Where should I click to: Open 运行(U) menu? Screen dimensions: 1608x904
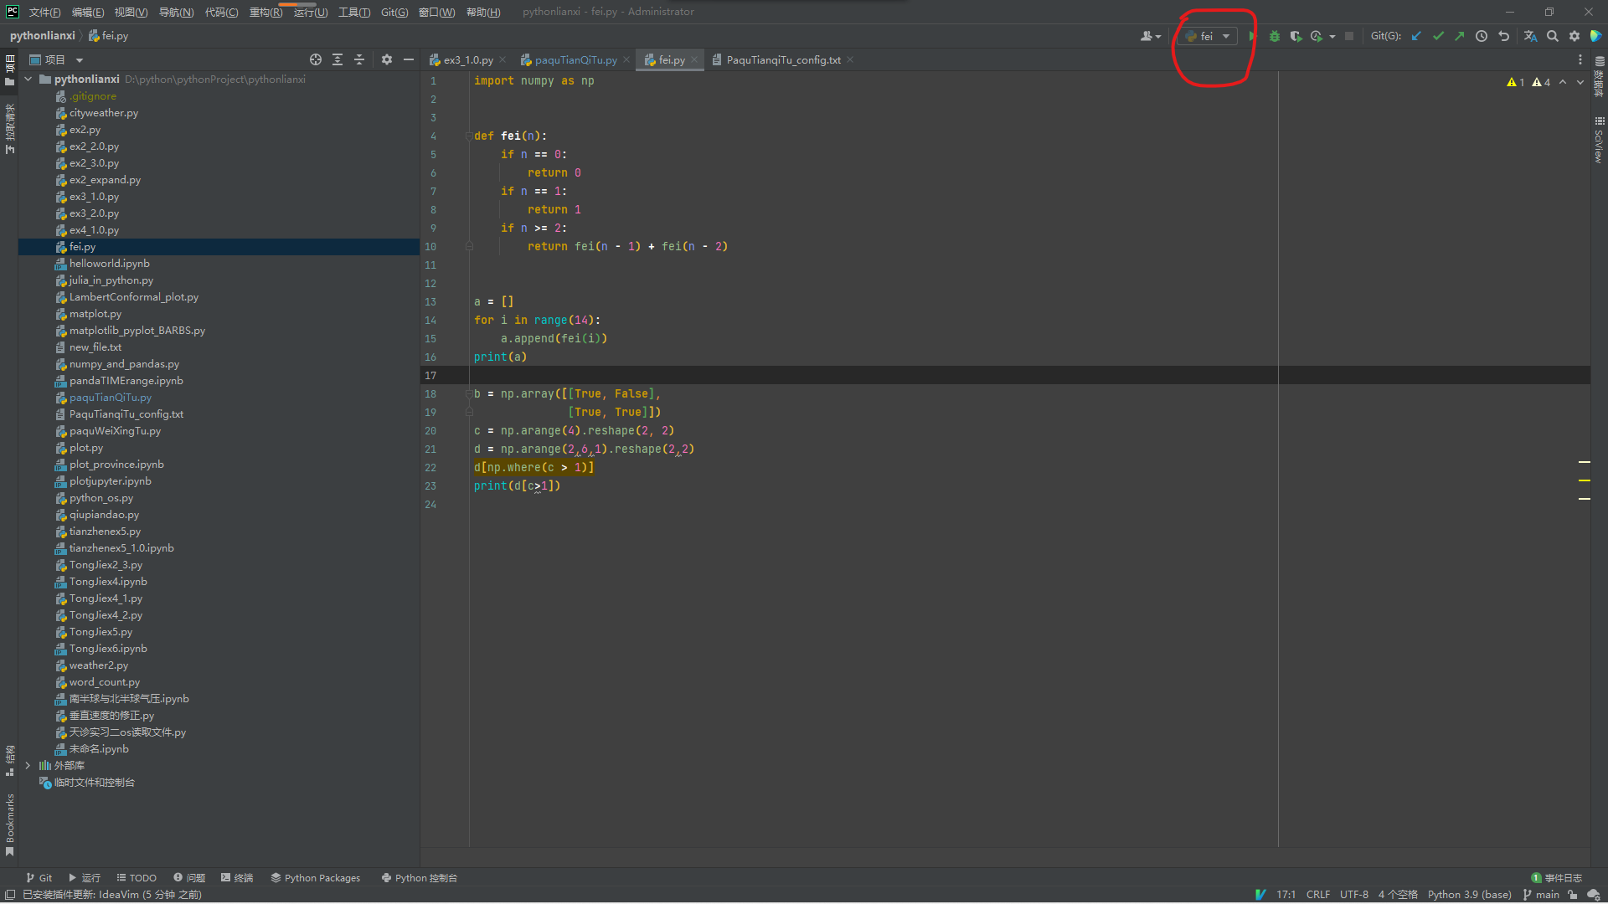(311, 12)
